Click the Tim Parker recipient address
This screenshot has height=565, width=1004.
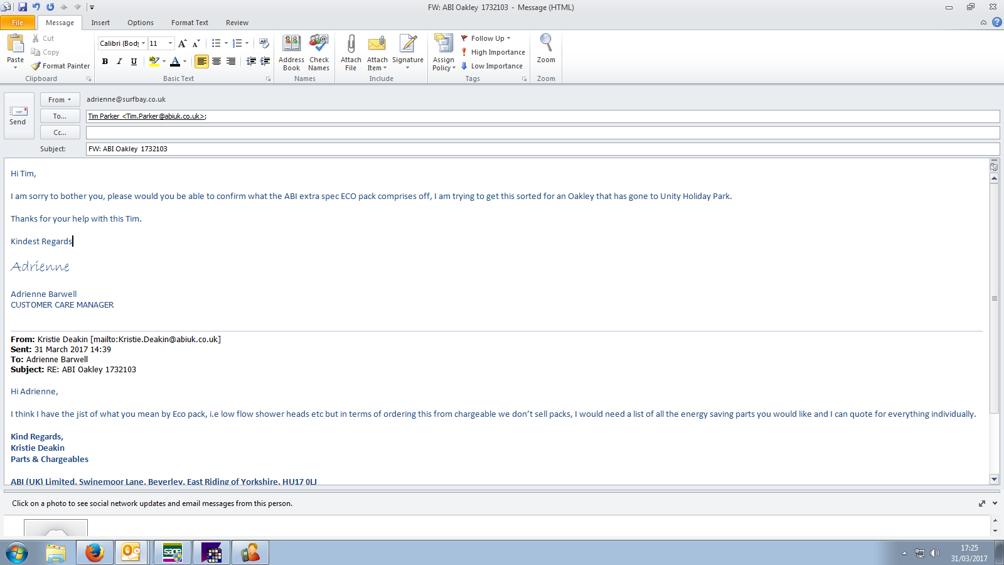146,116
